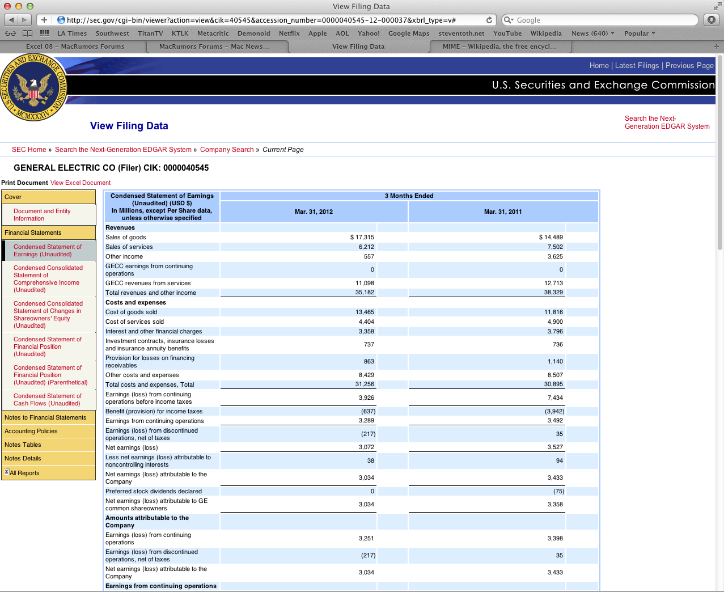Open the Reading List glasses icon
Image resolution: width=724 pixels, height=592 pixels.
click(x=11, y=33)
